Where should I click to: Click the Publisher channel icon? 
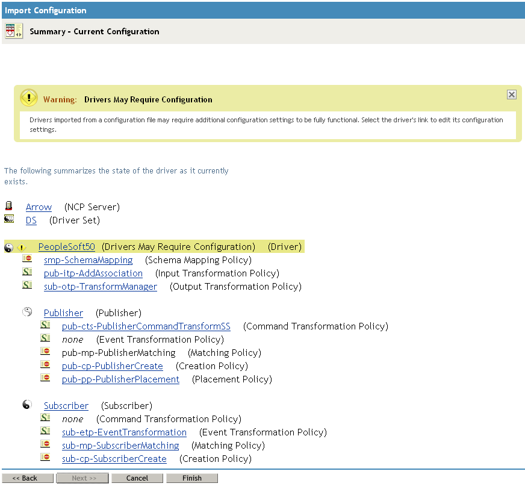tap(27, 313)
